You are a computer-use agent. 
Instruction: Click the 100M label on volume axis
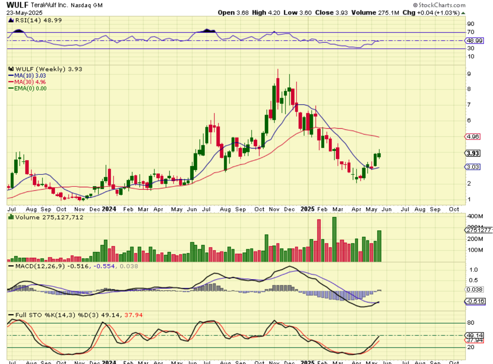pos(474,250)
